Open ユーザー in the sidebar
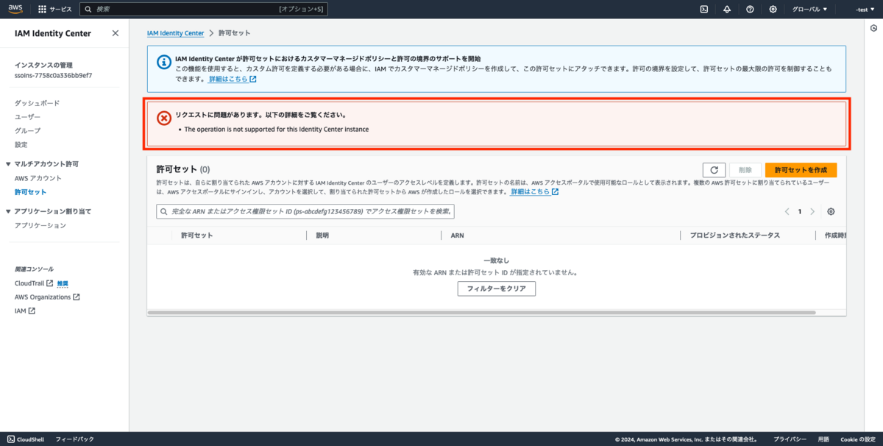883x446 pixels. tap(28, 117)
